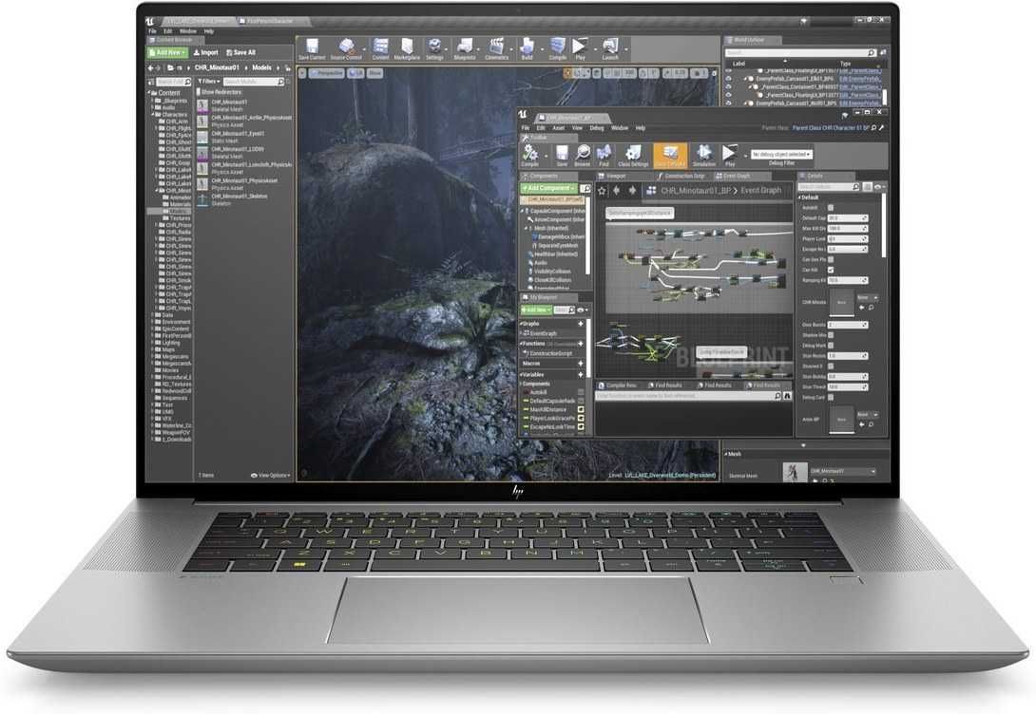Click the graph forward navigation arrow
This screenshot has width=1036, height=714.
632,191
